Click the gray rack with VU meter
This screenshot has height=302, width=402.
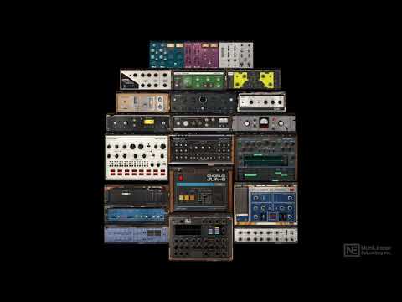264,123
